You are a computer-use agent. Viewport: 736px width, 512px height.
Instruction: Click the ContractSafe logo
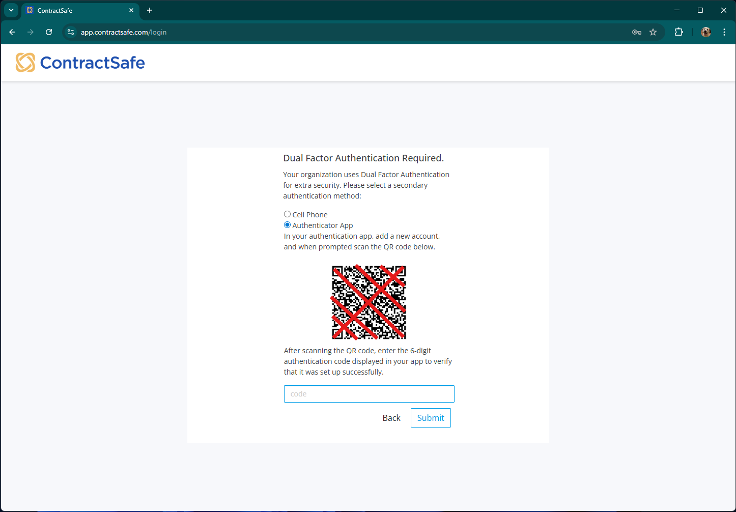tap(79, 62)
